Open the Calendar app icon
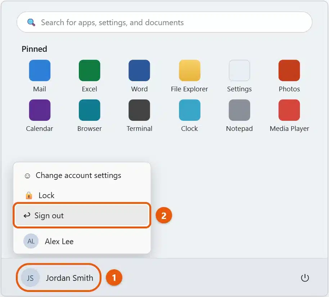 (40, 110)
